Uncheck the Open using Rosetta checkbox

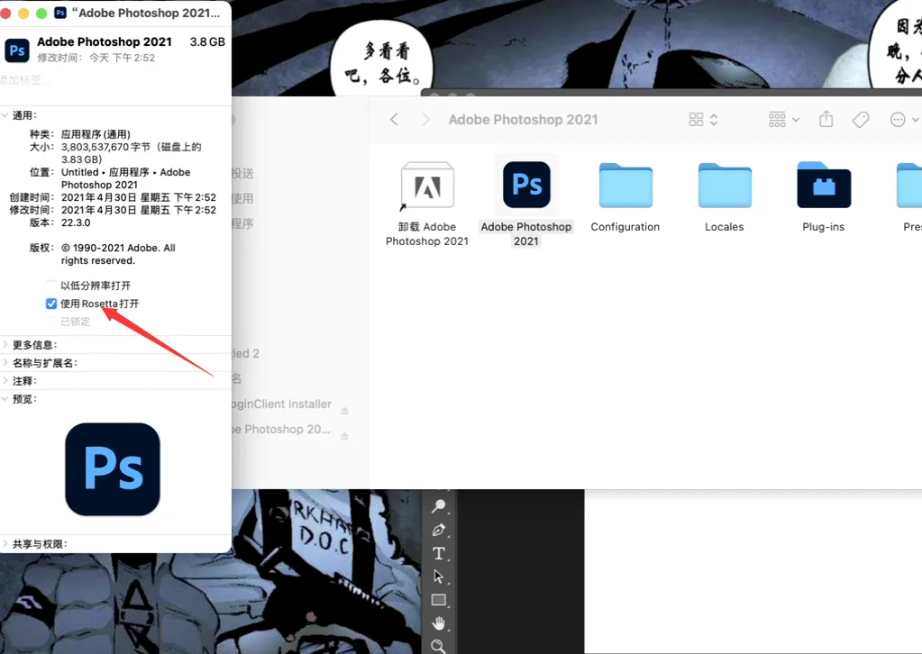pos(51,304)
